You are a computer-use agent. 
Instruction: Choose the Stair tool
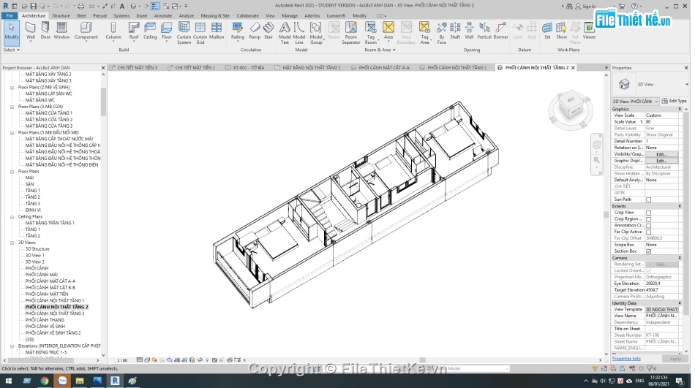(x=268, y=31)
